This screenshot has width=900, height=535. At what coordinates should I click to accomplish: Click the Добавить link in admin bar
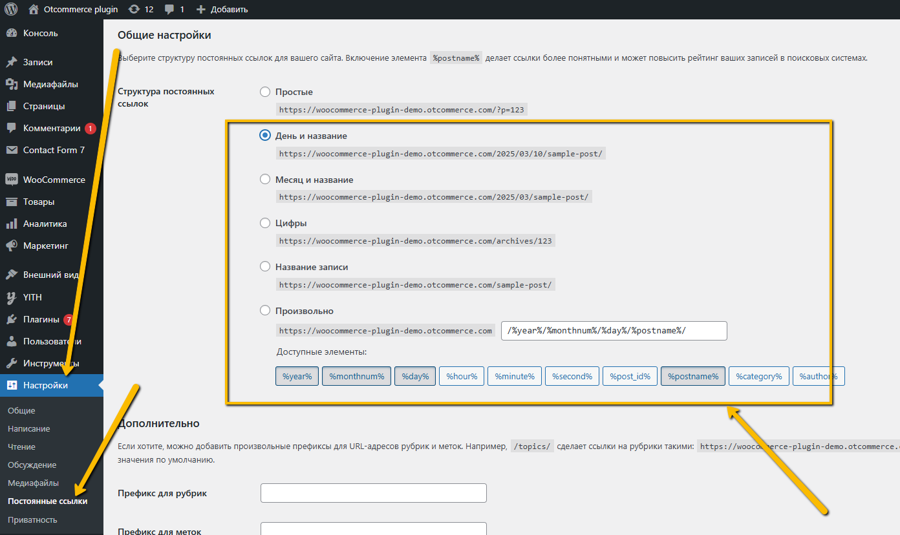click(x=229, y=10)
